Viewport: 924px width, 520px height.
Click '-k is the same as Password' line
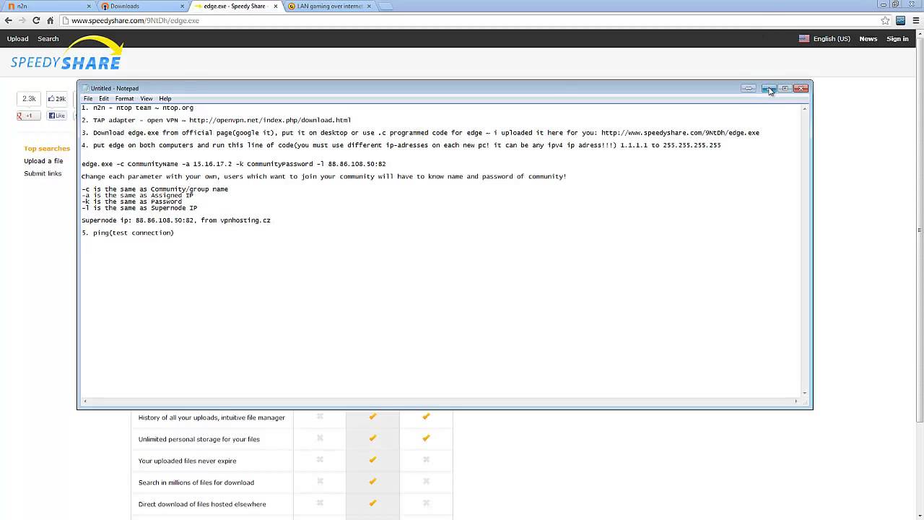(131, 201)
